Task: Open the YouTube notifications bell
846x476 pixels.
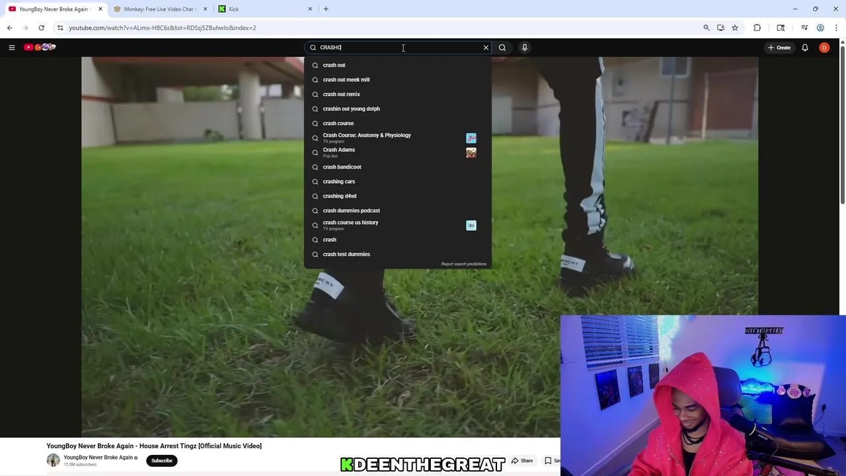Action: pyautogui.click(x=805, y=48)
